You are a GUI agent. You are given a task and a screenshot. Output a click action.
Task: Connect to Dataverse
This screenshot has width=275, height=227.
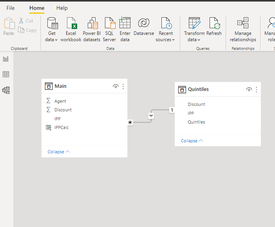(144, 26)
